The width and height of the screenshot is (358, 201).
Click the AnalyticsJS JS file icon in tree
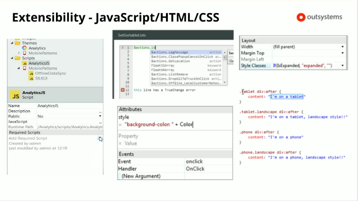coord(25,63)
